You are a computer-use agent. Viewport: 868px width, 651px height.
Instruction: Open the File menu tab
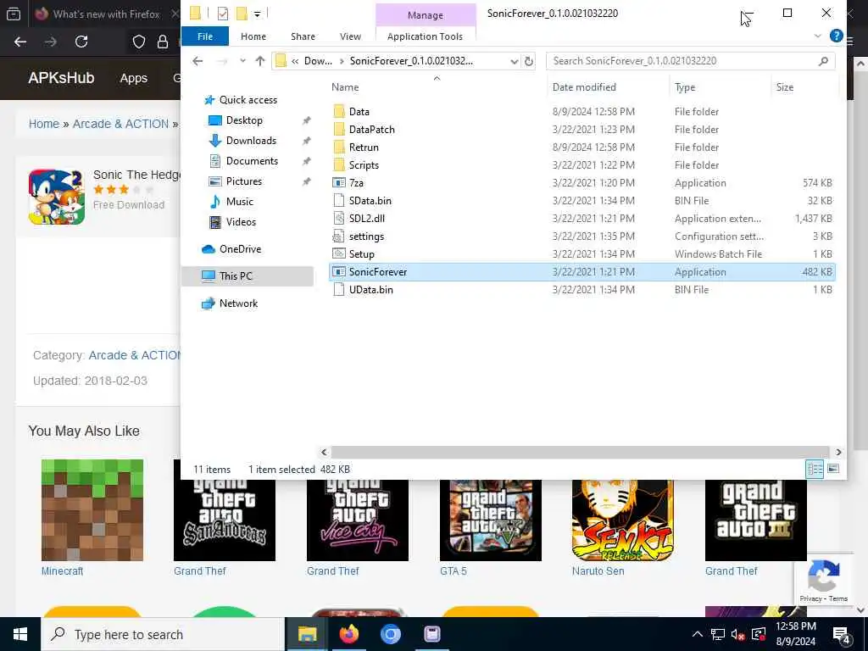click(x=205, y=36)
